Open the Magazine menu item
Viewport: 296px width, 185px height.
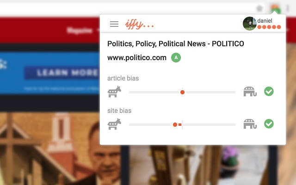pyautogui.click(x=80, y=31)
